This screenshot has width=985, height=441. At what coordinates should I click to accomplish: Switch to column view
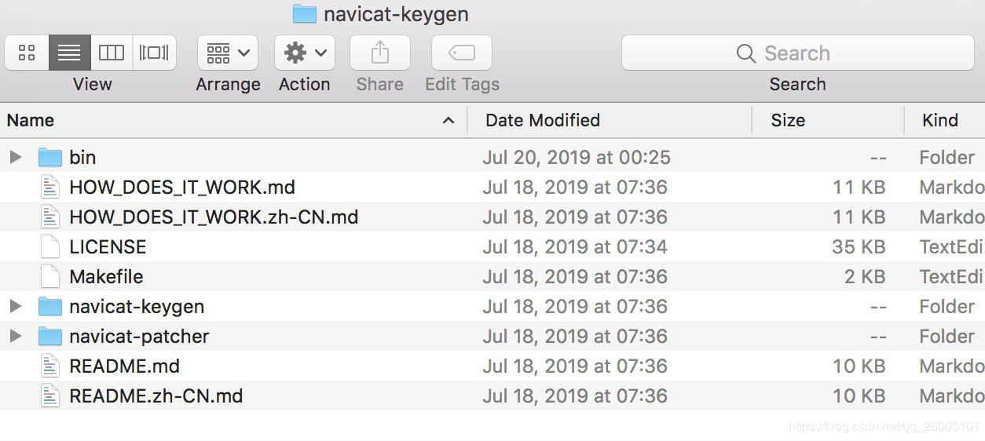(112, 53)
